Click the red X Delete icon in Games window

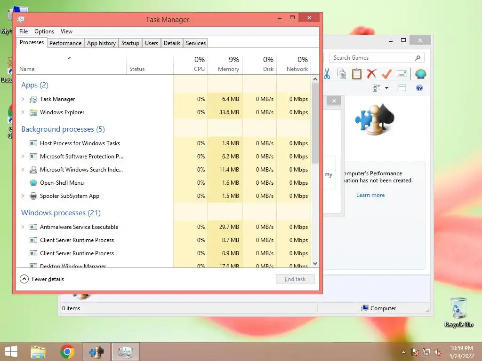pyautogui.click(x=372, y=74)
